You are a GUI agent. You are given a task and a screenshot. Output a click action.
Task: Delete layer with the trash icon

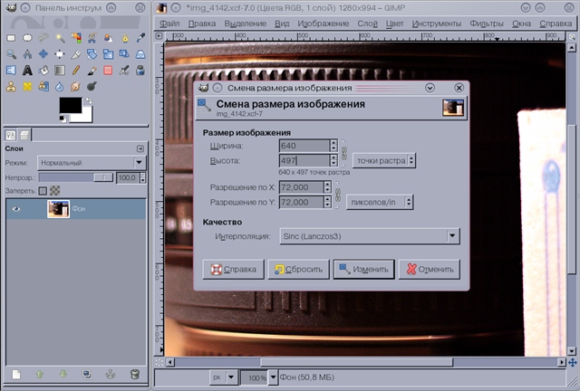[x=134, y=373]
